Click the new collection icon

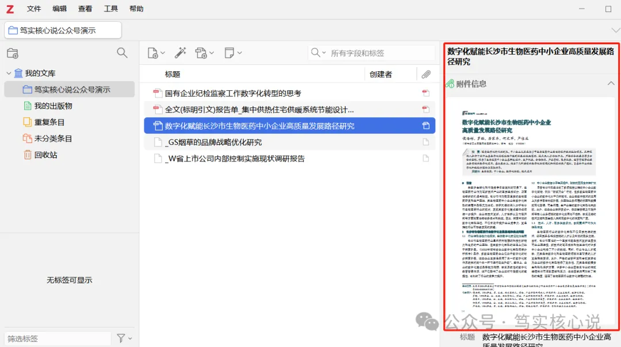[13, 53]
